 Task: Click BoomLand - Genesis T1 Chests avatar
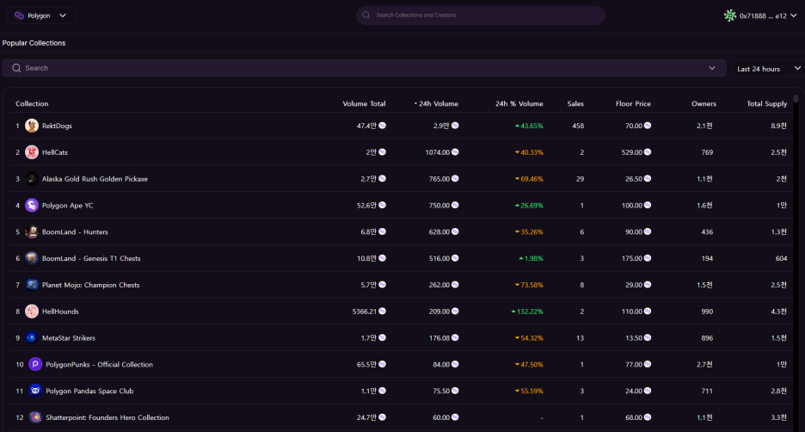(32, 258)
